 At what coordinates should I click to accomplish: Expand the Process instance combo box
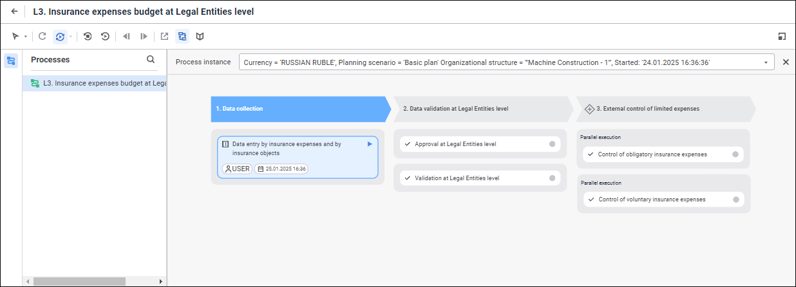click(766, 62)
